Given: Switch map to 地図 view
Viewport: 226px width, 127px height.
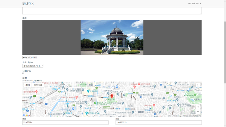Looking at the screenshot, I should click(x=28, y=85).
